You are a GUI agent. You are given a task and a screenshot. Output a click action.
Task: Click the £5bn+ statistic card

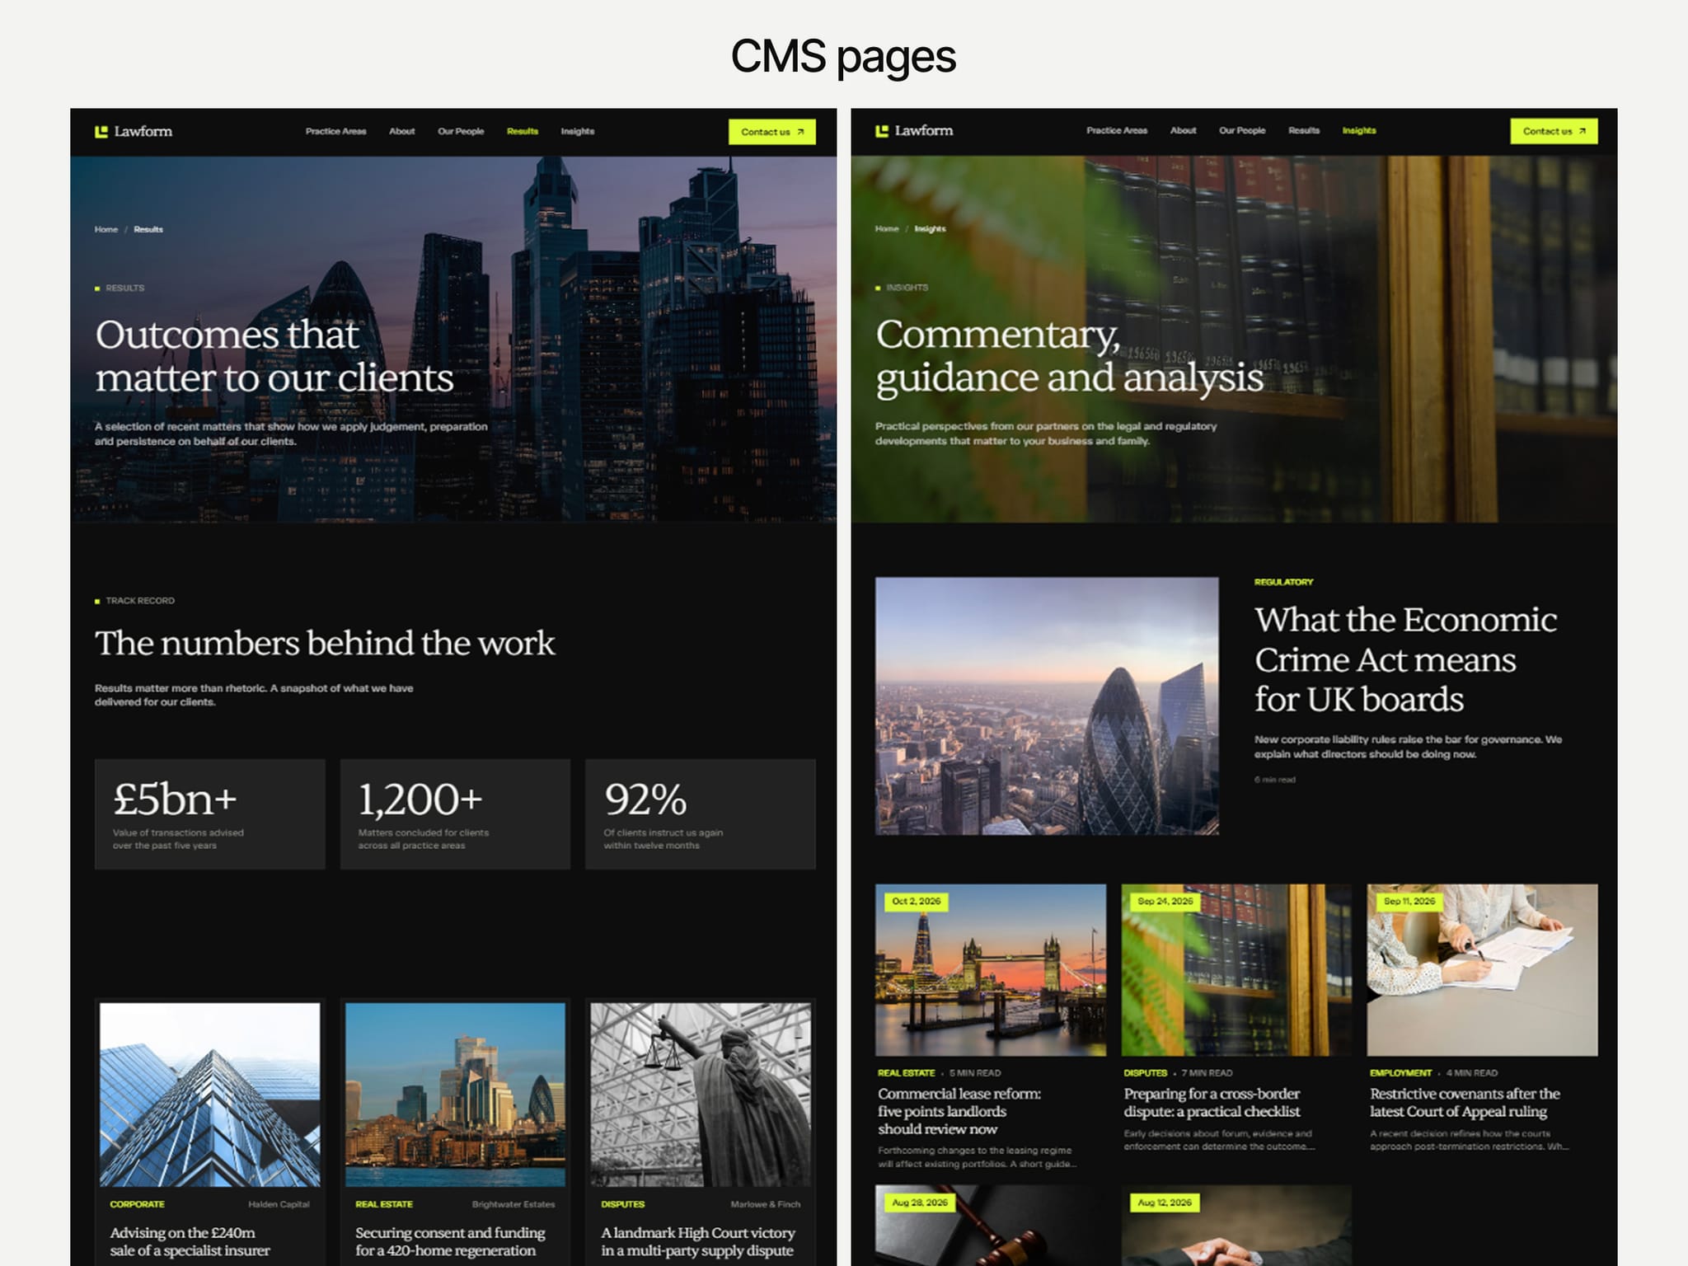tap(210, 814)
